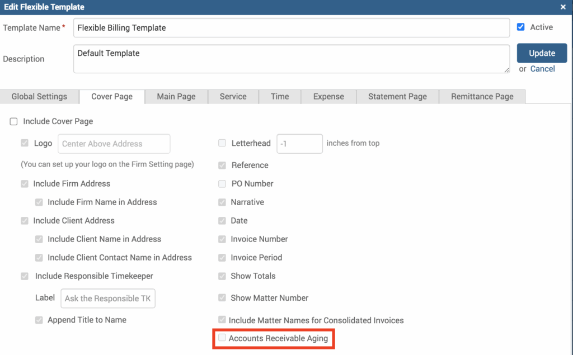Viewport: 573px width, 355px height.
Task: Open the Remittance Page tab
Action: click(x=482, y=96)
